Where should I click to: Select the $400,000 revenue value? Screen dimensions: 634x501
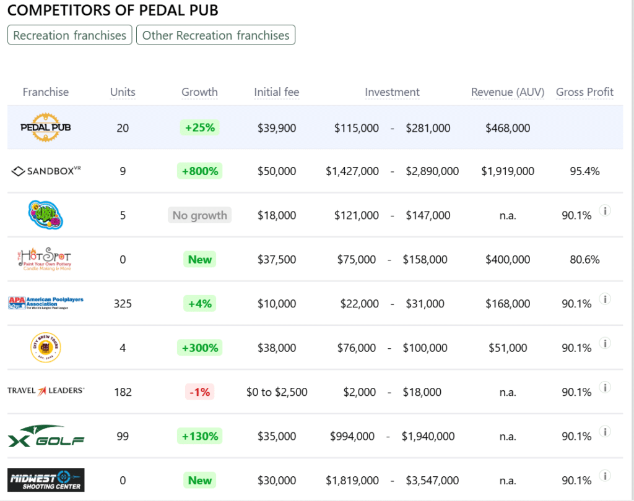point(508,259)
